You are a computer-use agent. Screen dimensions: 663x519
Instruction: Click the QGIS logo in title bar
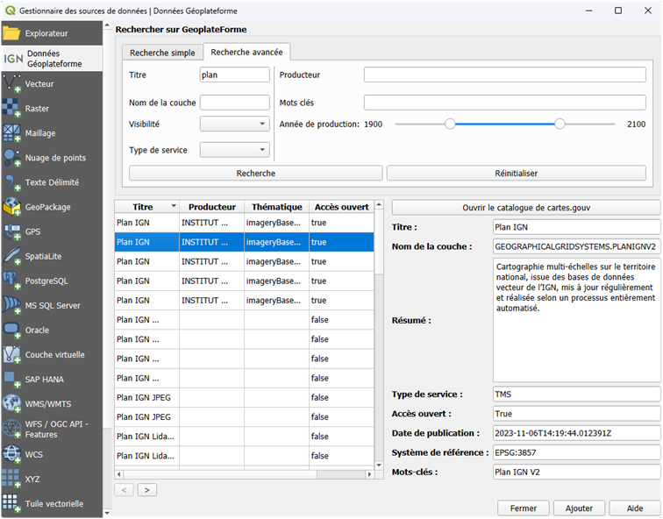(x=11, y=11)
